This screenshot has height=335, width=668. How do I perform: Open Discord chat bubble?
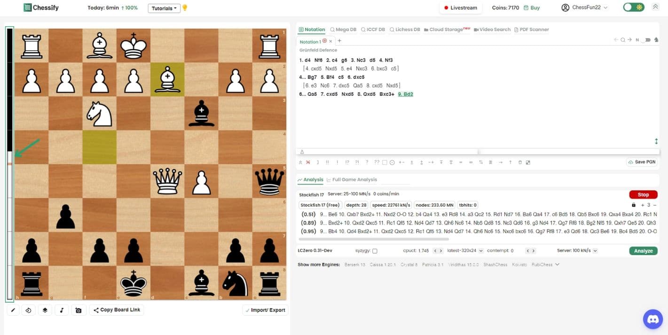point(652,319)
